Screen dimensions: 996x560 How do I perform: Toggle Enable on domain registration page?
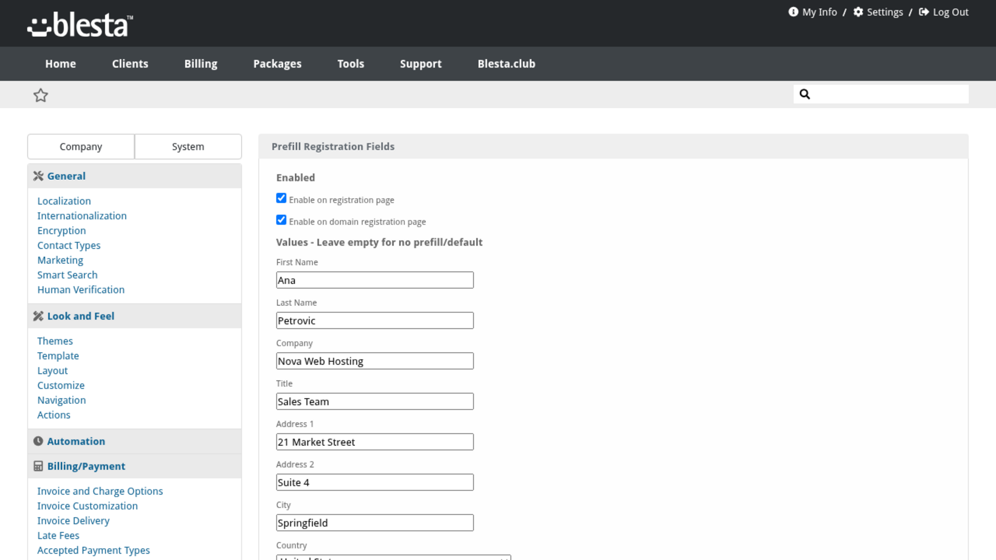click(281, 220)
